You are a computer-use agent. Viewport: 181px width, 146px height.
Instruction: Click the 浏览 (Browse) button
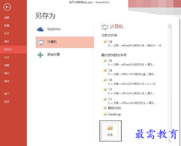[x=110, y=131]
